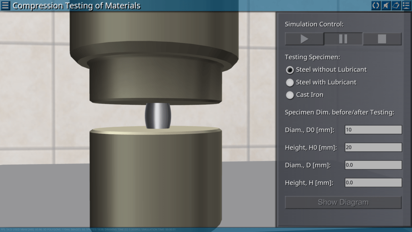The height and width of the screenshot is (232, 412).
Task: Stop the simulation
Action: pyautogui.click(x=382, y=39)
